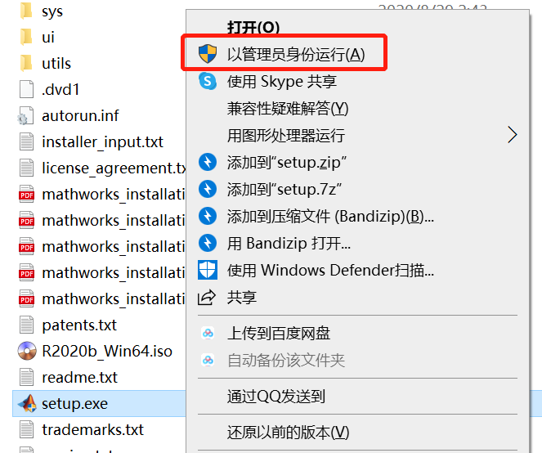Viewport: 542px width, 453px height.
Task: Expand the 用图形处理器运行 submenu arrow
Action: [x=513, y=135]
